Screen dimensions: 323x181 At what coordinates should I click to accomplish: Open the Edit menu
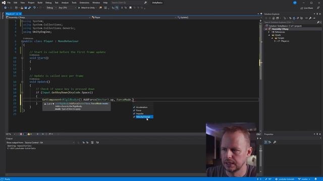(x=16, y=3)
